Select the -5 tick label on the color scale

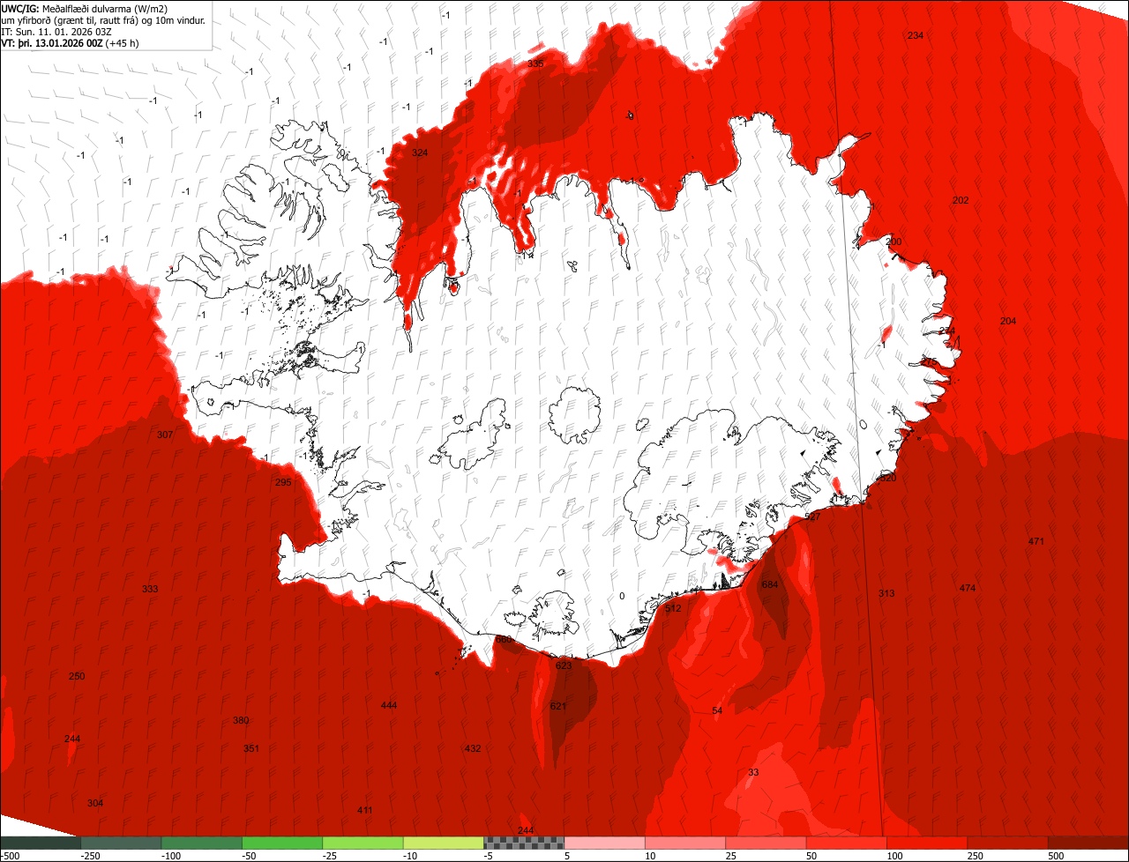[489, 856]
